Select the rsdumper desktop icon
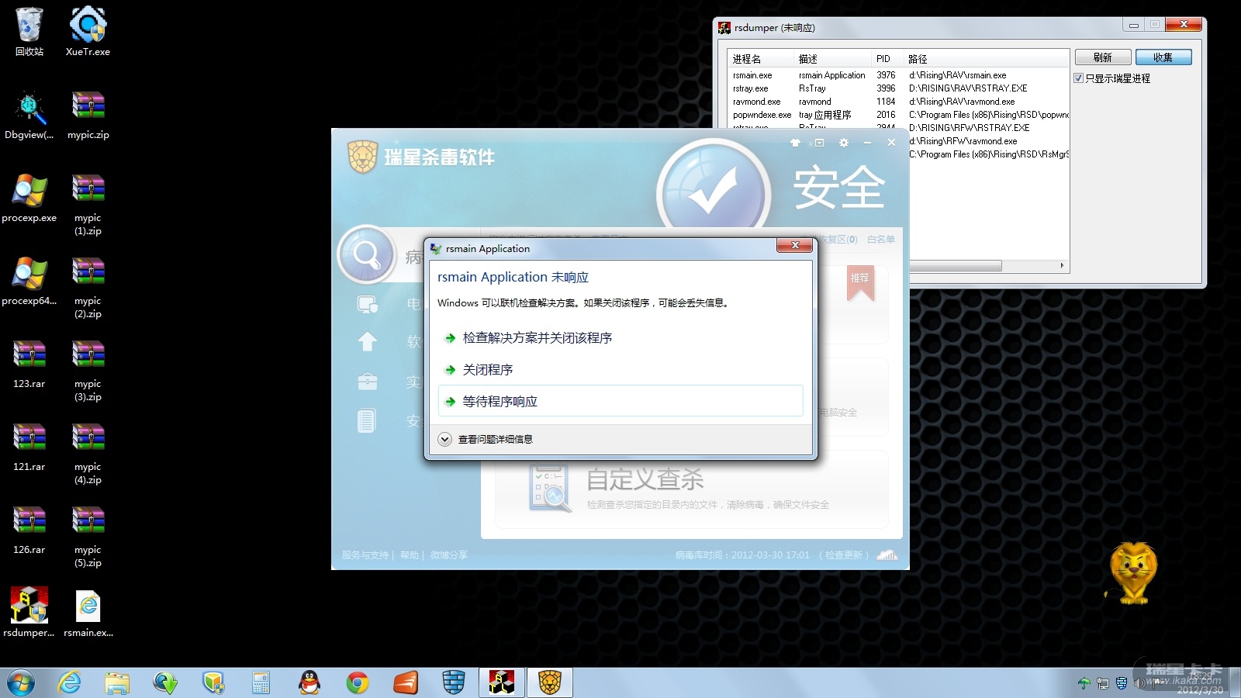The width and height of the screenshot is (1241, 698). tap(29, 613)
